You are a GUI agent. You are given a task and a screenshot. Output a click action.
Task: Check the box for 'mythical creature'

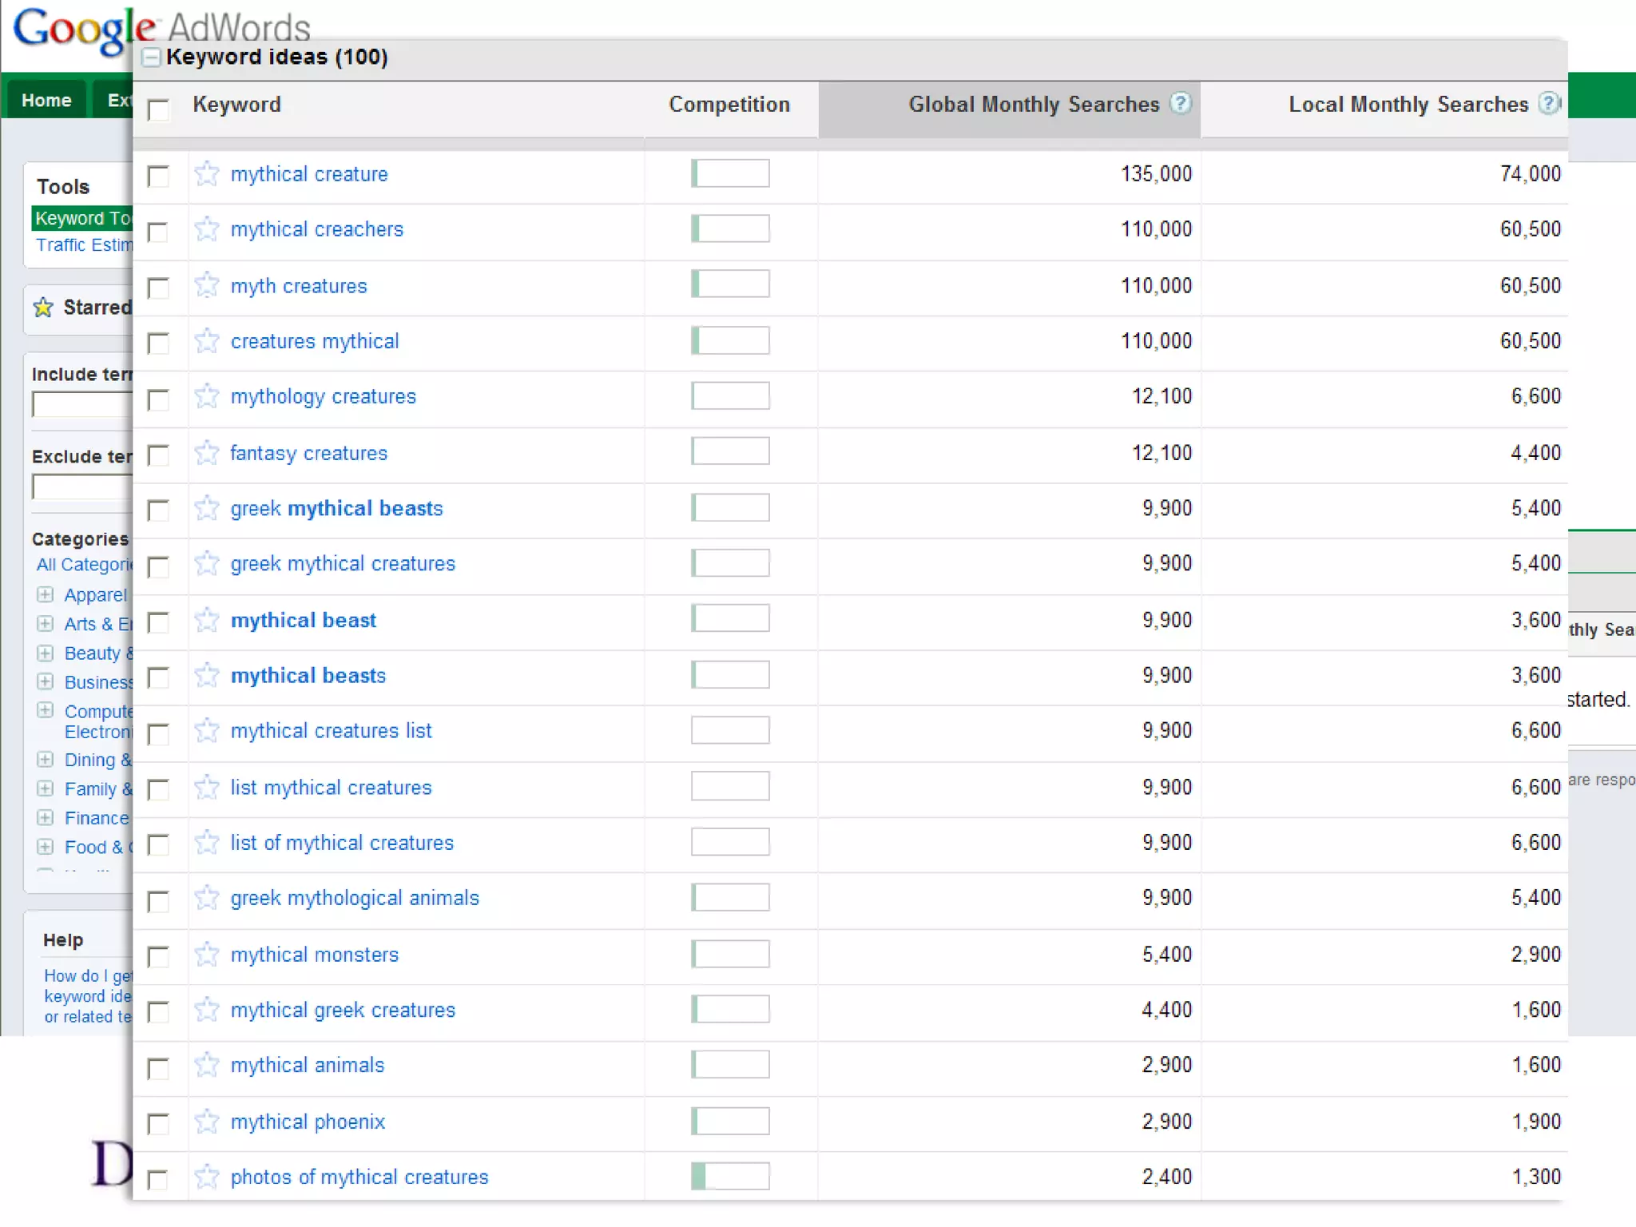[x=158, y=177]
